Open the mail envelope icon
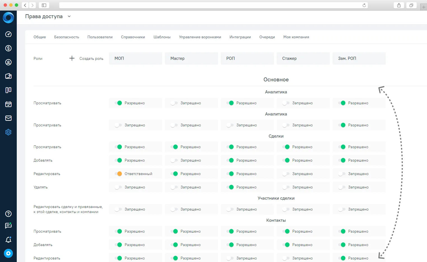This screenshot has height=262, width=427. [8, 118]
